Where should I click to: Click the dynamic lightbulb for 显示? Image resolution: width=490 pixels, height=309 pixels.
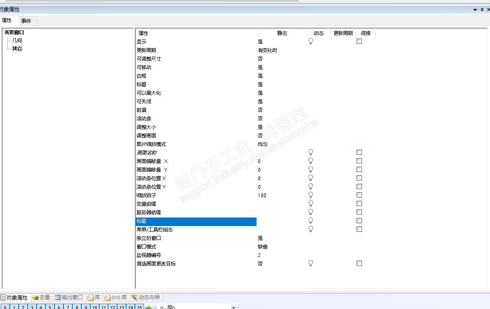311,41
